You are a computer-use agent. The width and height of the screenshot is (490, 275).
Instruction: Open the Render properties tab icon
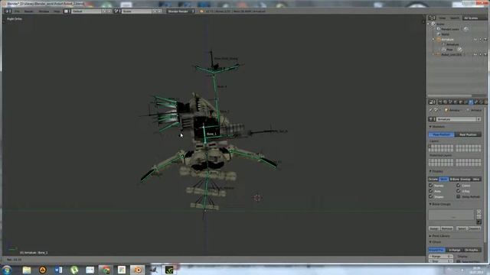click(x=440, y=102)
